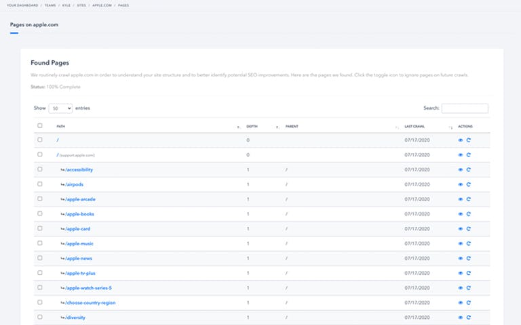Recrawl the /apple-watch-series-5 page
521x325 pixels.
pos(469,288)
